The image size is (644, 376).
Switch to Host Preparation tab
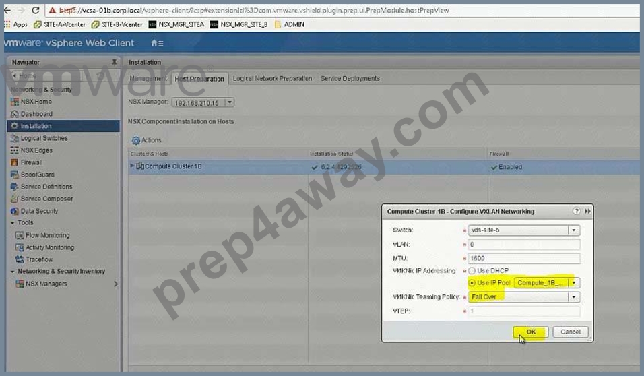(x=199, y=78)
